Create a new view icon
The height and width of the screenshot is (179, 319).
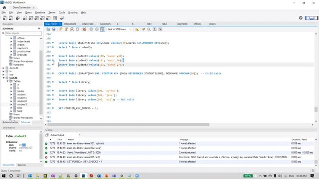tap(36, 18)
